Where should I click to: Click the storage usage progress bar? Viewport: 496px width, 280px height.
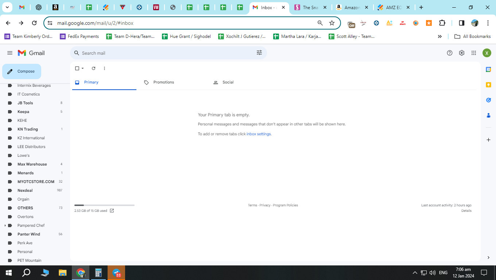104,205
